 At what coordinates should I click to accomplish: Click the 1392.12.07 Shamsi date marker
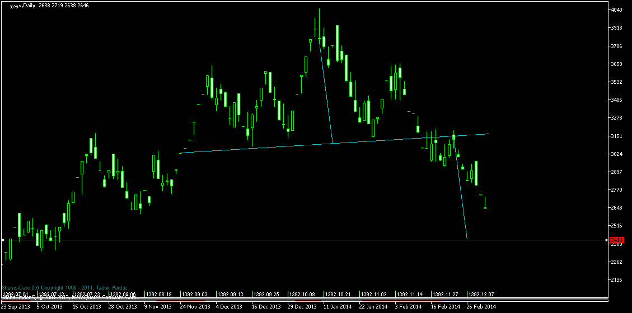pyautogui.click(x=481, y=294)
